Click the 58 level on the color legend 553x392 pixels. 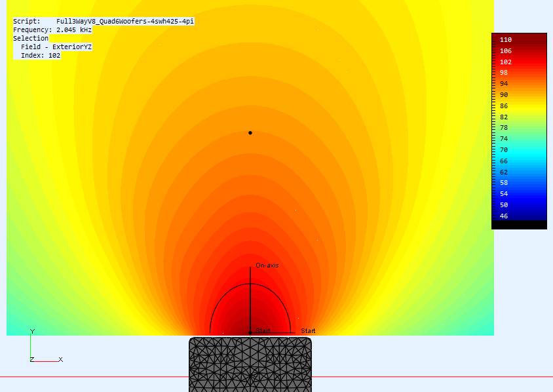pyautogui.click(x=504, y=183)
